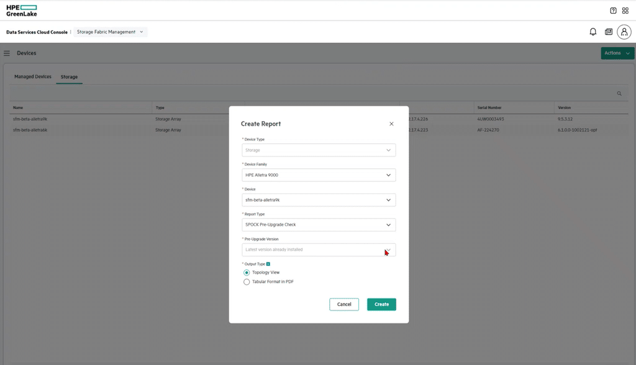Click serial number AF-224270

pyautogui.click(x=488, y=130)
